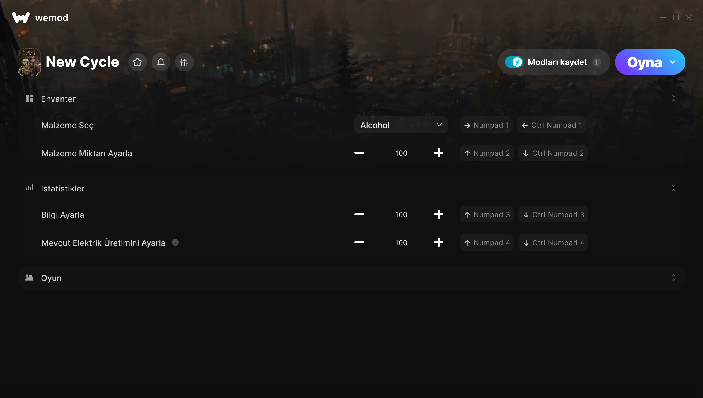Collapse the Istatistikler section

(674, 188)
